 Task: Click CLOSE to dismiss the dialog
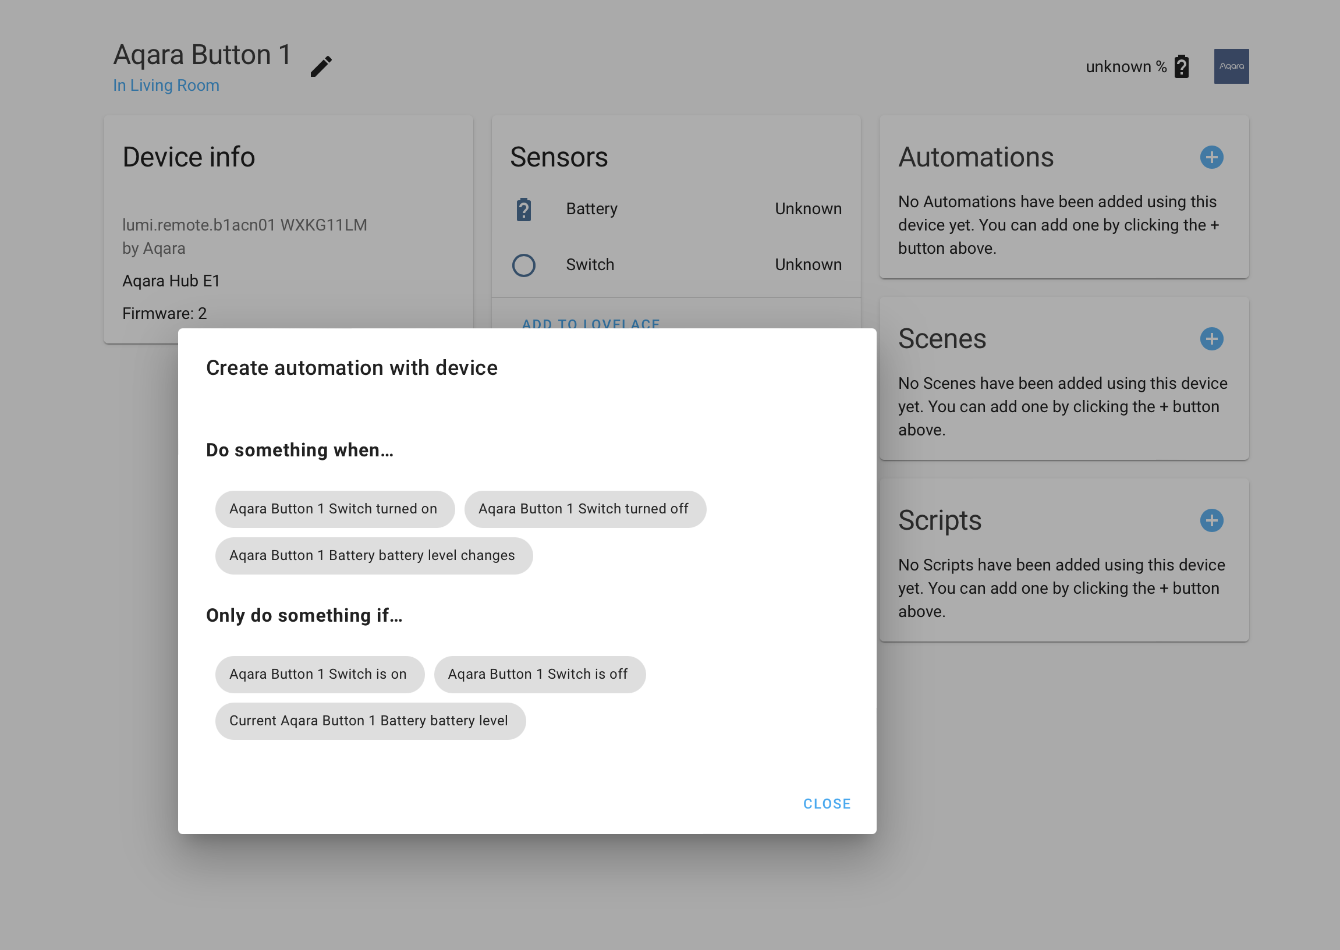[x=827, y=803]
